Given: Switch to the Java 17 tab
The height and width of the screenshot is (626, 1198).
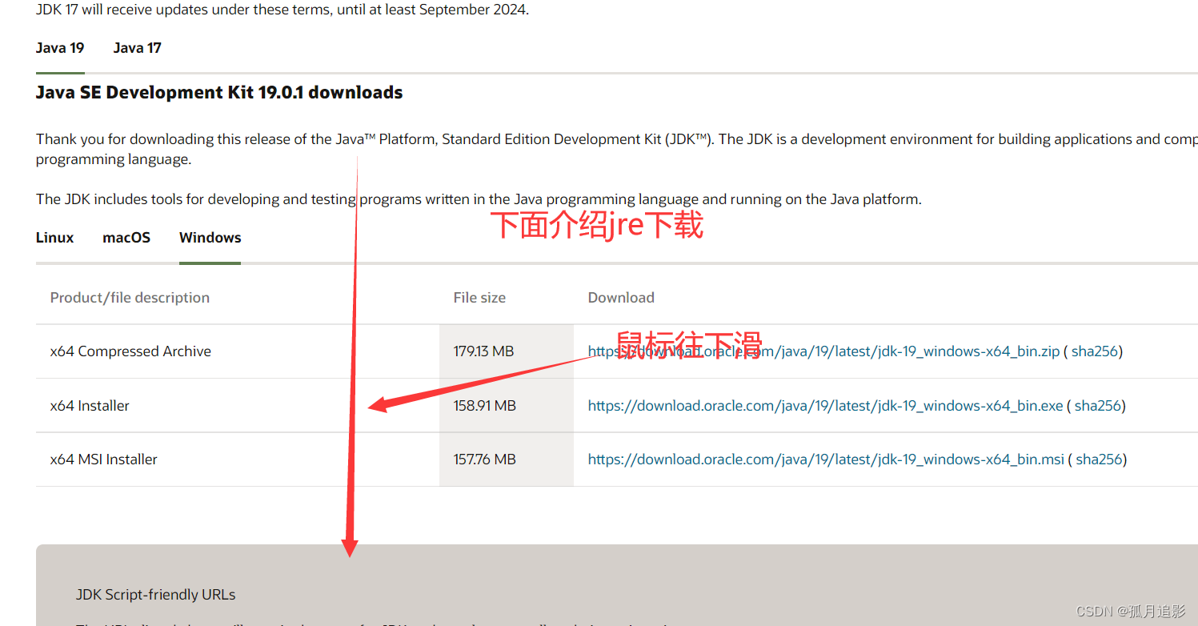Looking at the screenshot, I should tap(137, 48).
